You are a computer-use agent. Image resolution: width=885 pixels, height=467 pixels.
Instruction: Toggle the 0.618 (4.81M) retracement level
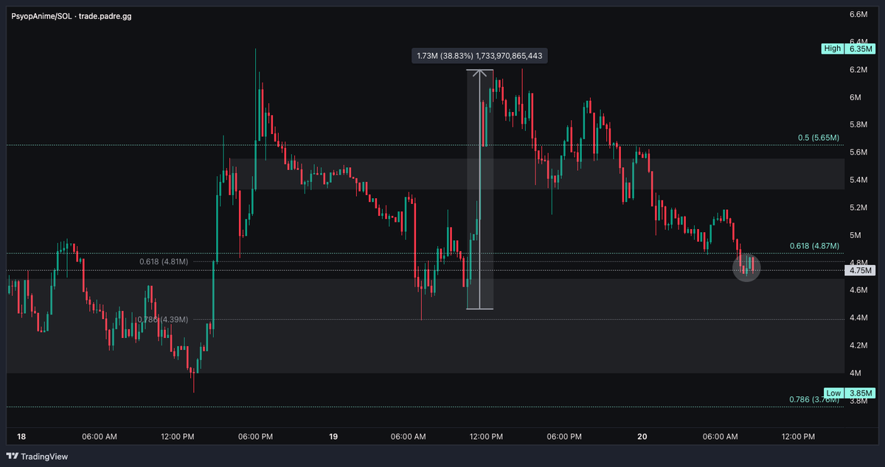coord(163,261)
